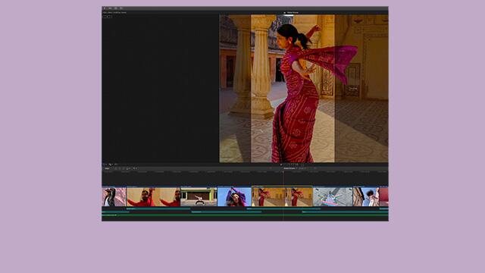Open the timeline Index button
This screenshot has width=485, height=273.
point(107,168)
